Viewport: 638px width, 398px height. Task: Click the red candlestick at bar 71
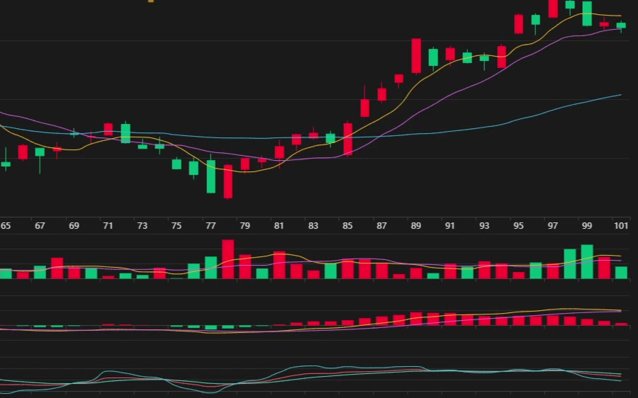[108, 129]
